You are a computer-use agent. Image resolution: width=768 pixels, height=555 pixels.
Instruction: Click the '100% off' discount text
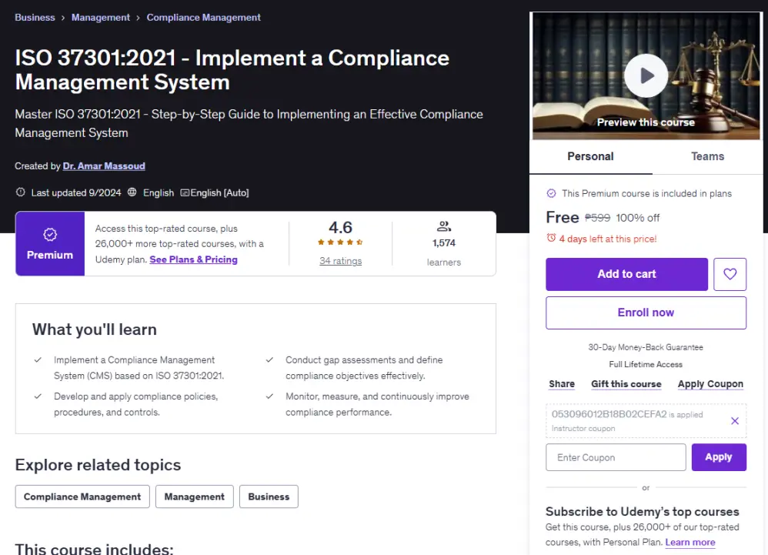(x=637, y=218)
